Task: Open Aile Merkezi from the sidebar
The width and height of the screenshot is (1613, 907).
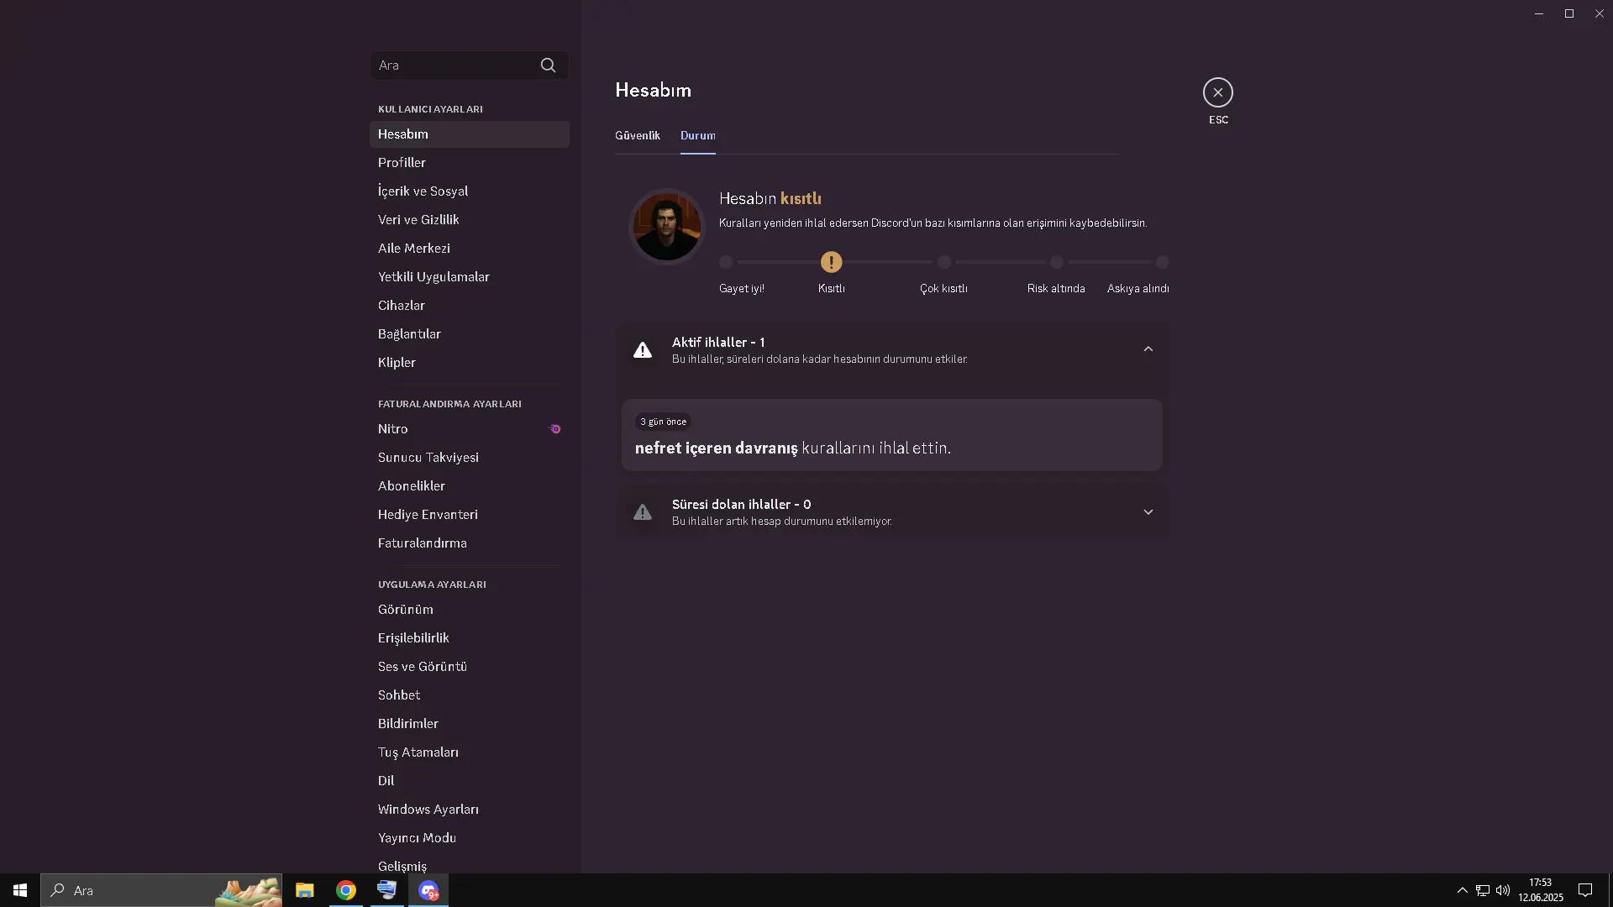Action: tap(470, 249)
